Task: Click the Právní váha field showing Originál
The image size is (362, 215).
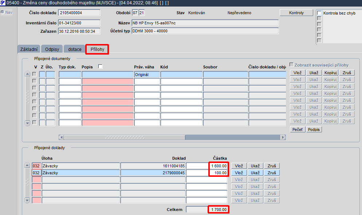Action: click(x=147, y=75)
